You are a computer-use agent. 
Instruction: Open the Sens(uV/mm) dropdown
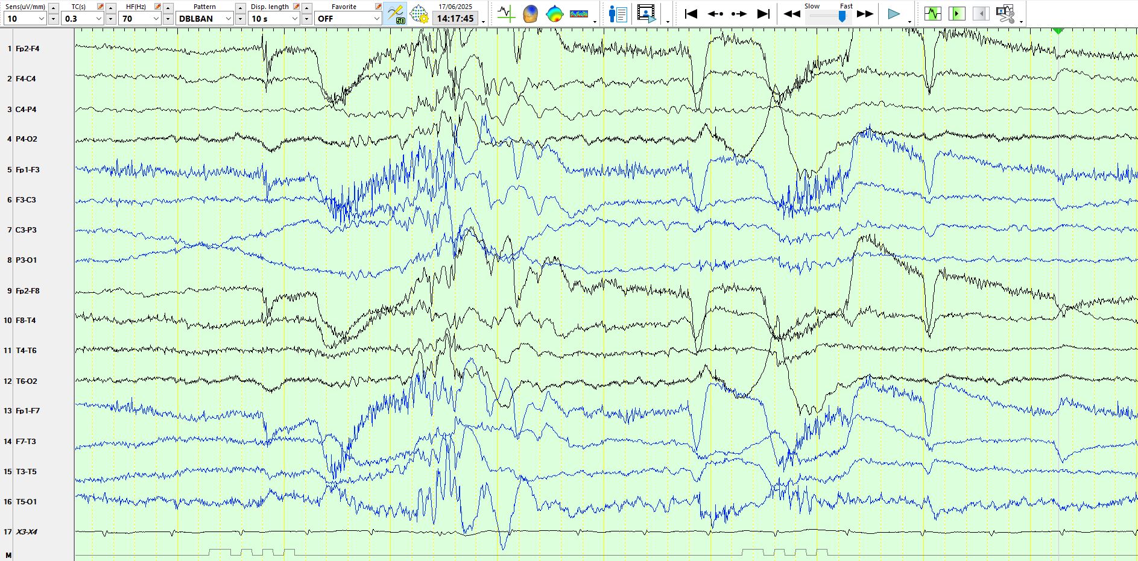pos(25,19)
